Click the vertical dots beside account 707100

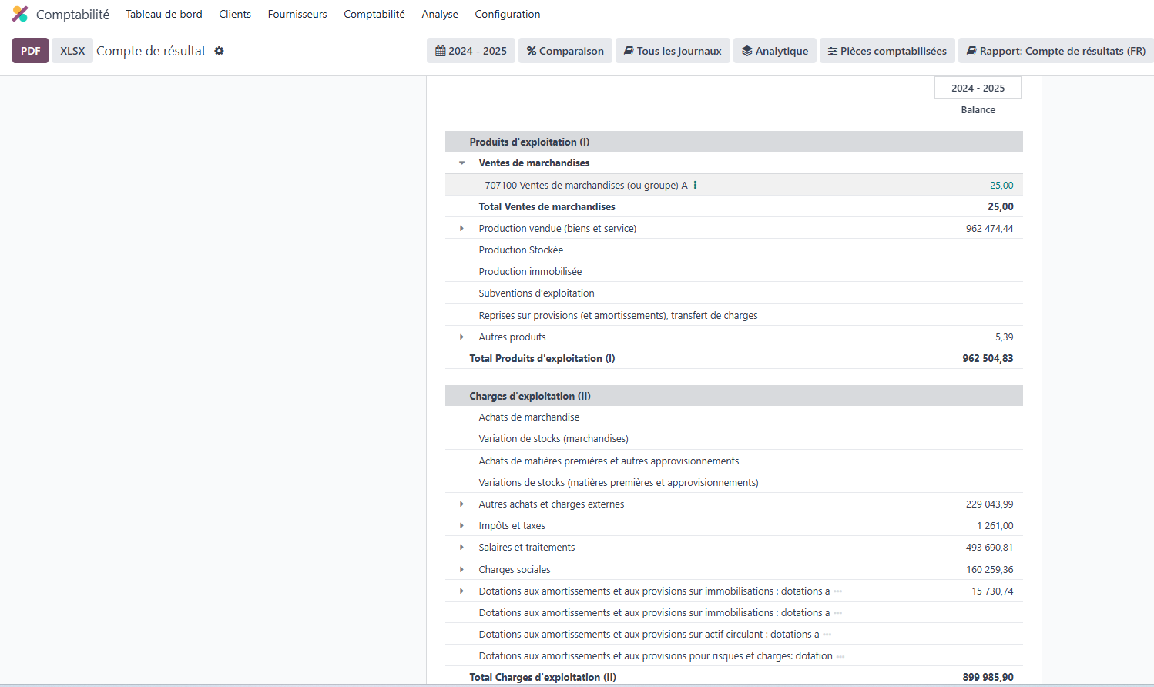(x=696, y=185)
